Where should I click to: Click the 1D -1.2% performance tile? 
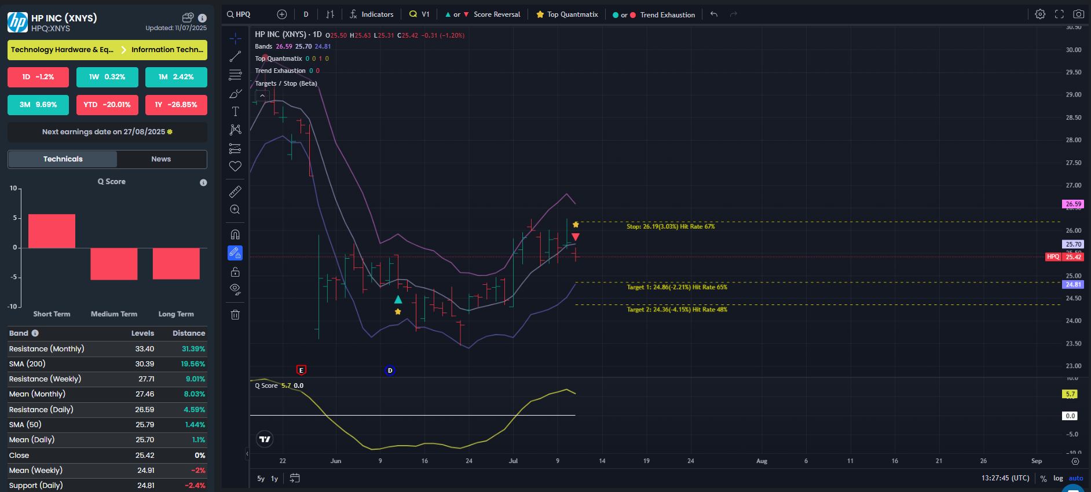click(x=38, y=77)
